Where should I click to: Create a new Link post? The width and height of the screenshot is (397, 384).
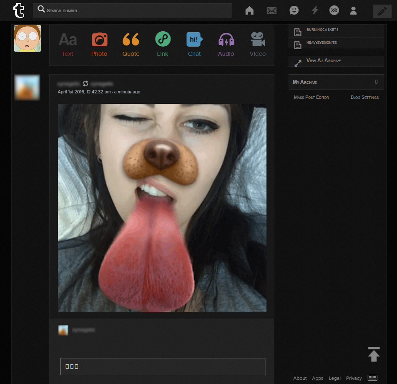click(163, 45)
